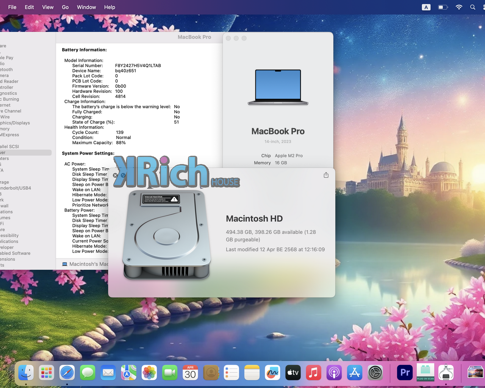Viewport: 485px width, 388px height.
Task: Select the 'd Reader' sidebar entry
Action: [9, 81]
